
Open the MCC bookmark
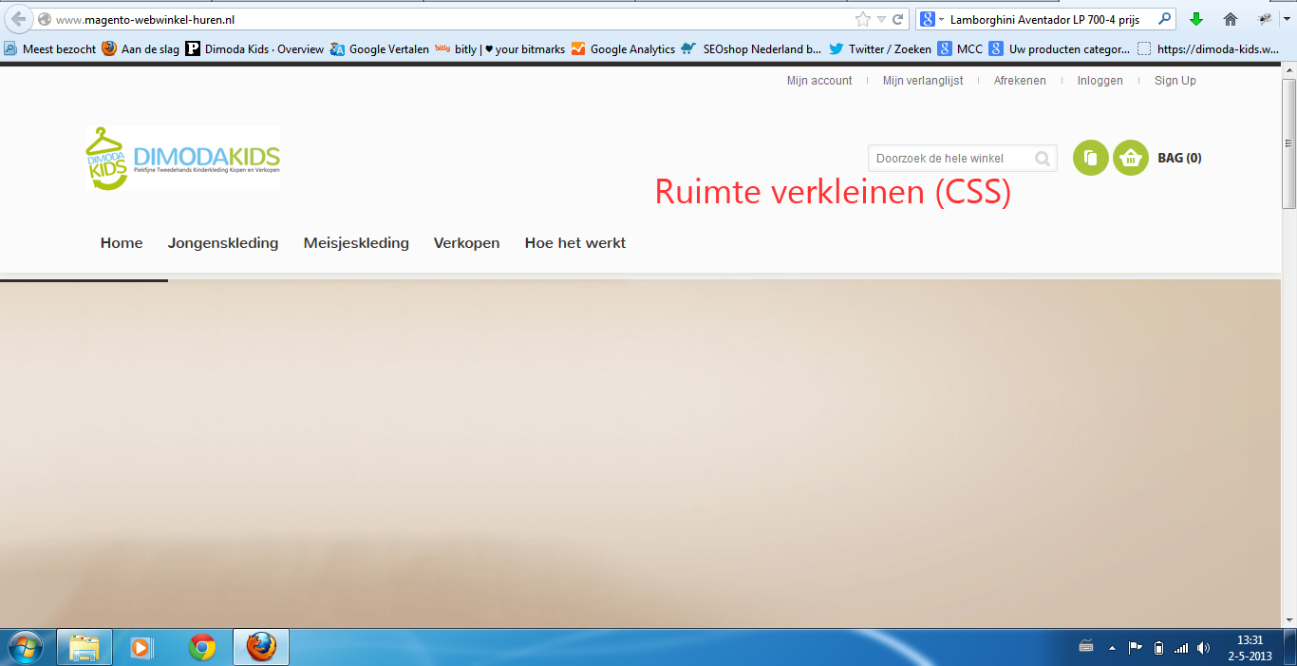pyautogui.click(x=960, y=48)
